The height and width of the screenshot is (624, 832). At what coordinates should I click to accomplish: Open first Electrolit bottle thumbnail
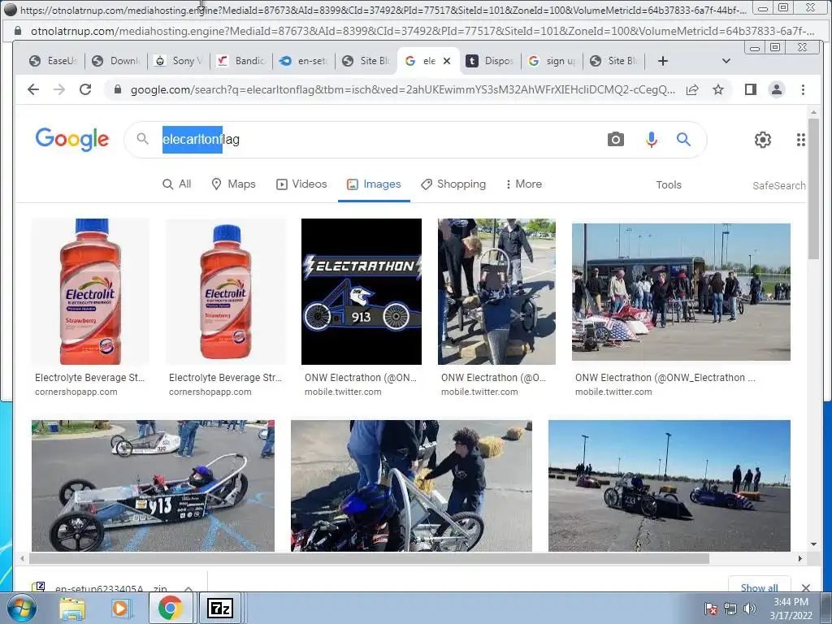[x=90, y=292]
